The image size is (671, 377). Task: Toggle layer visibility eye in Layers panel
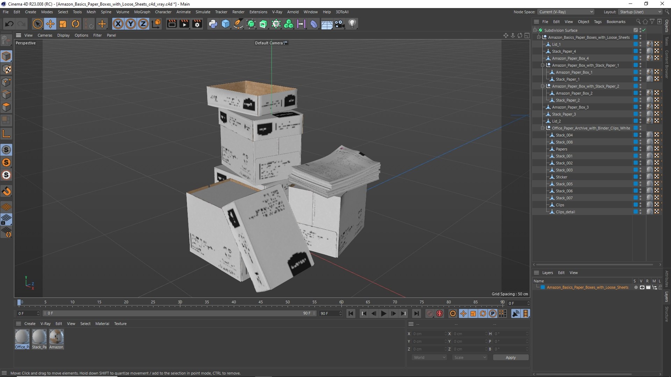(642, 287)
